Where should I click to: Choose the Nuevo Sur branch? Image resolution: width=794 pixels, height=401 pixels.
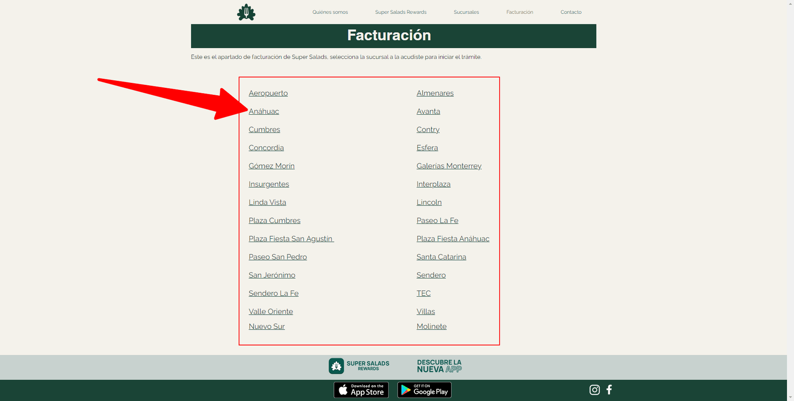tap(266, 327)
